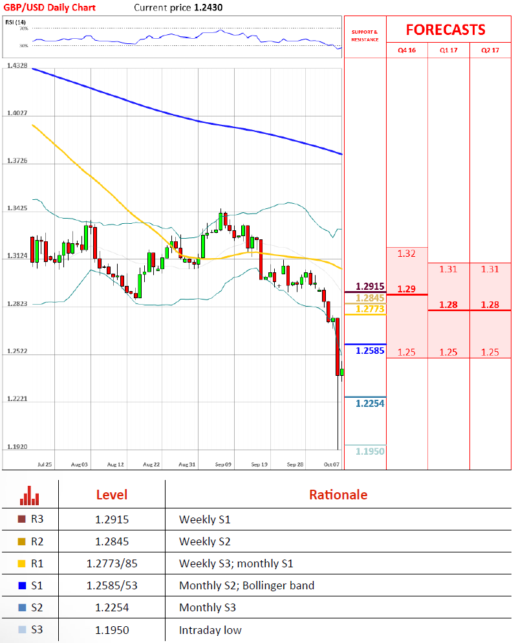
Task: Click the 1.1950 support level label on chart
Action: click(370, 452)
